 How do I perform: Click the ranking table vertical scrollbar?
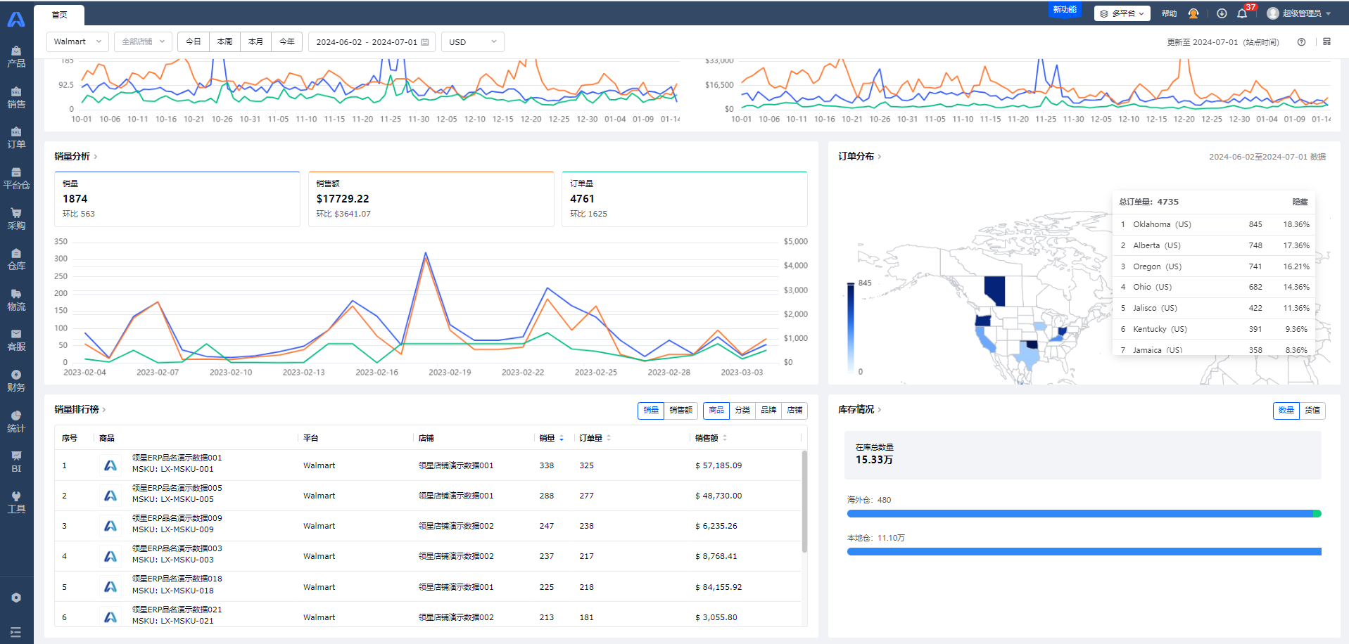[x=804, y=502]
